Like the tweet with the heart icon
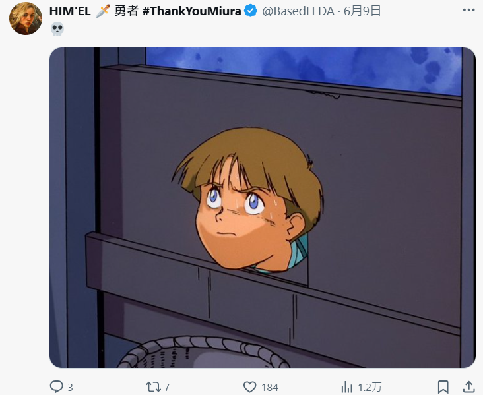This screenshot has width=483, height=395. 250,387
